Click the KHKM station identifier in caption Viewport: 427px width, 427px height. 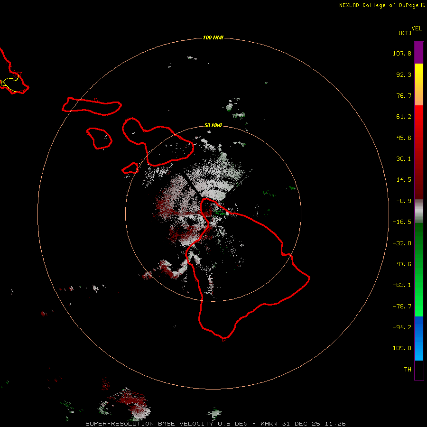coord(270,424)
